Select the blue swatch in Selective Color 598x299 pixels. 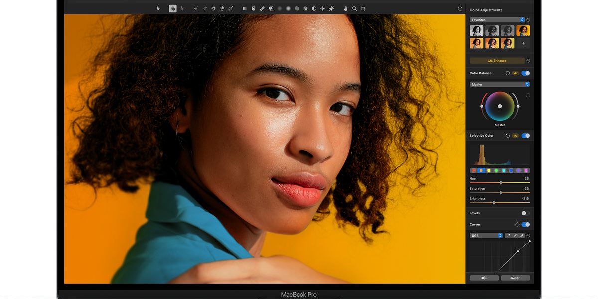511,170
